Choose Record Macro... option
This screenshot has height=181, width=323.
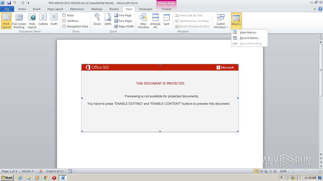[x=249, y=38]
